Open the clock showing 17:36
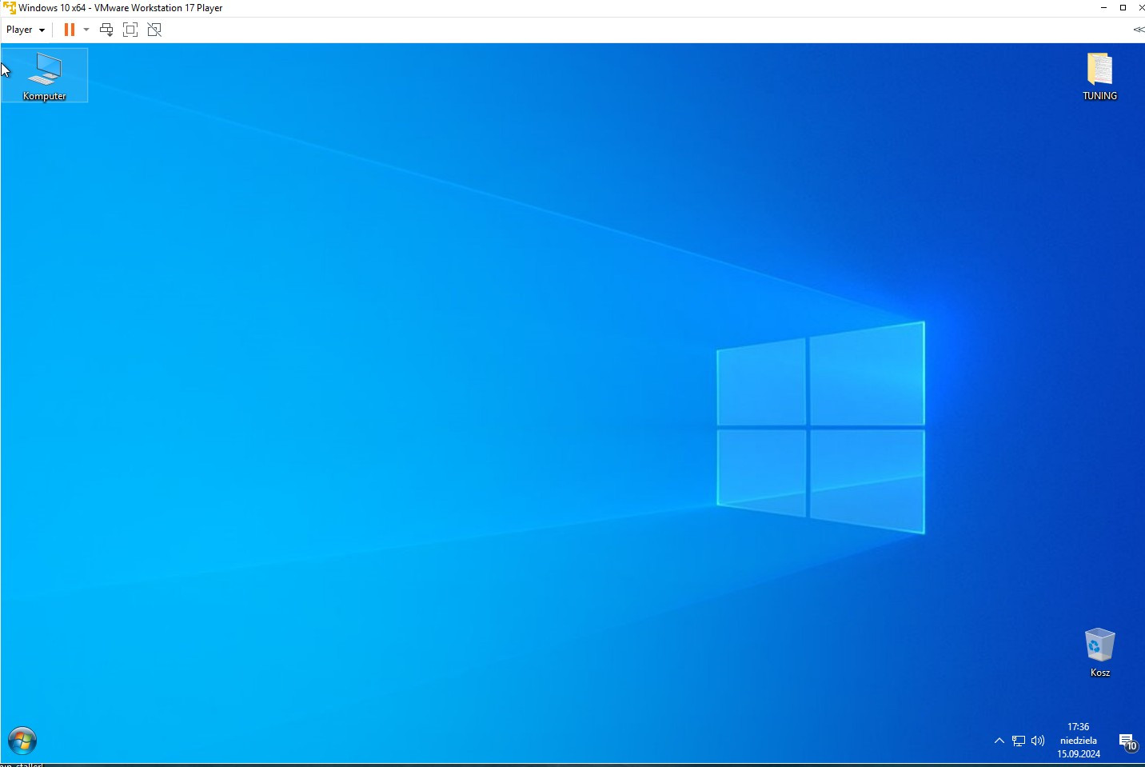 [x=1079, y=741]
